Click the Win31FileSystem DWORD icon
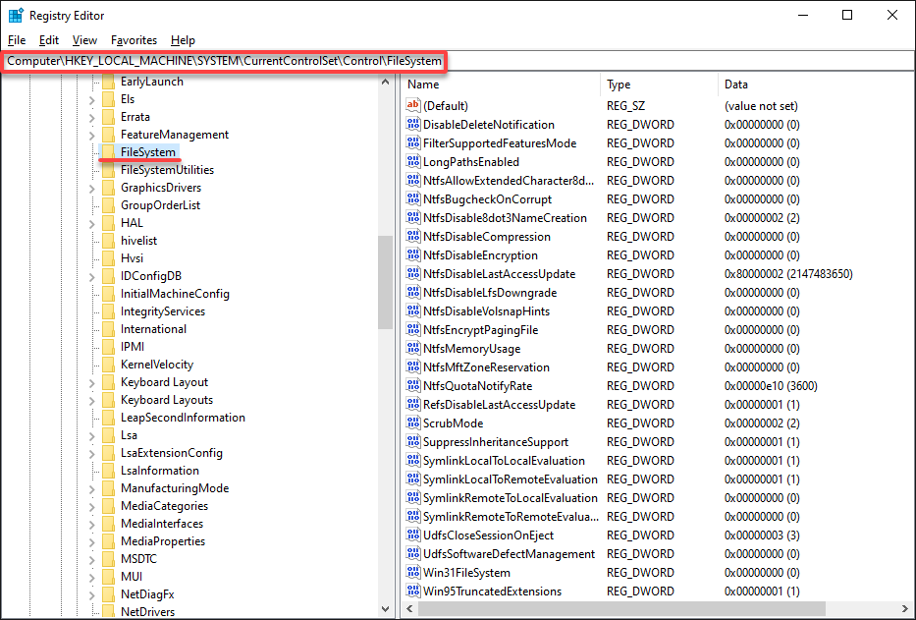This screenshot has width=916, height=620. point(413,572)
